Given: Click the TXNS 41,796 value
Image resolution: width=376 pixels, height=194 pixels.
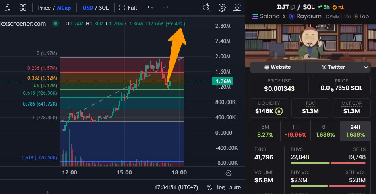Looking at the screenshot, I should coord(264,157).
